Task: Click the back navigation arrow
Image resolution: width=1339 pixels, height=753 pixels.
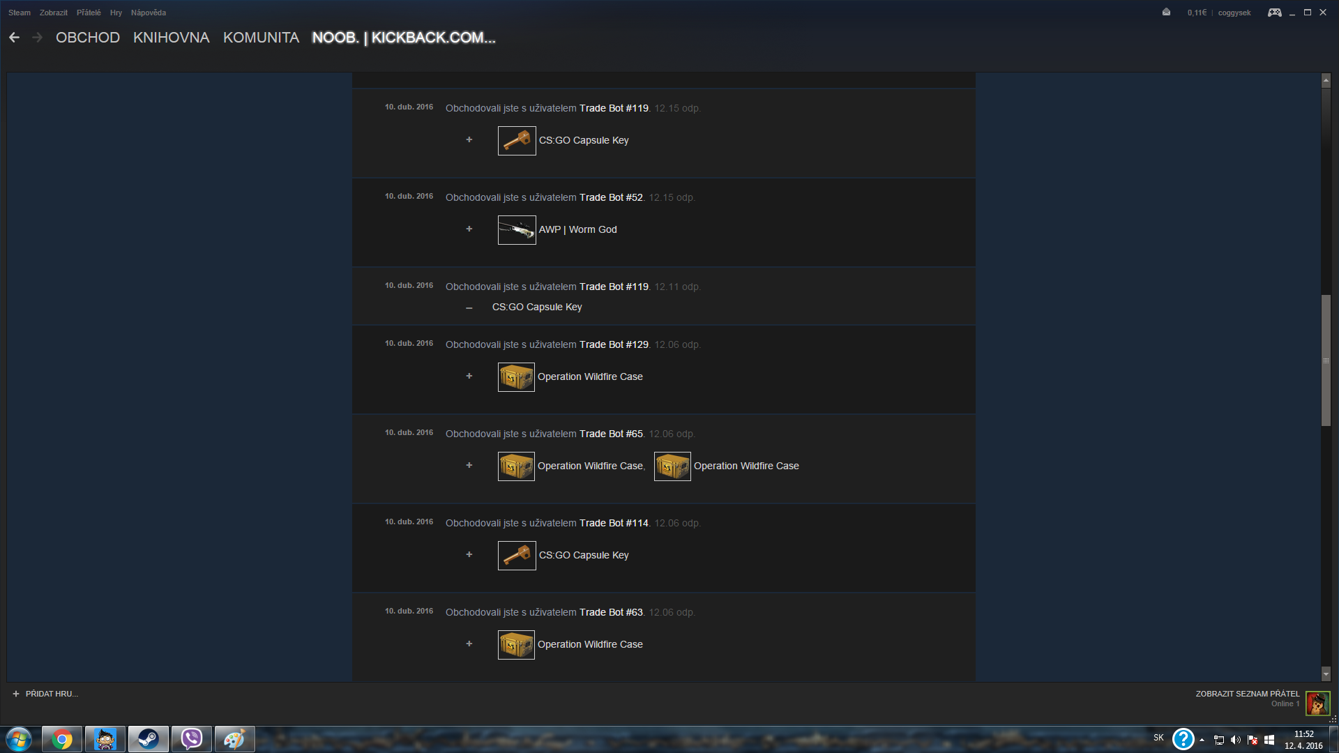Action: click(14, 38)
